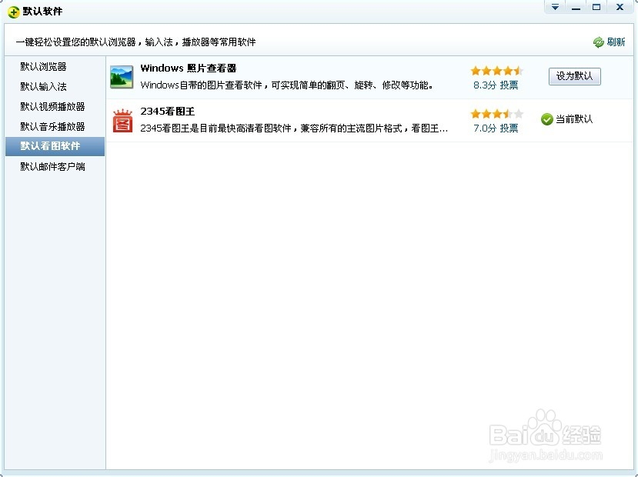This screenshot has width=638, height=477.
Task: Click the star rating for Windows 照片查看器
Action: pos(496,71)
